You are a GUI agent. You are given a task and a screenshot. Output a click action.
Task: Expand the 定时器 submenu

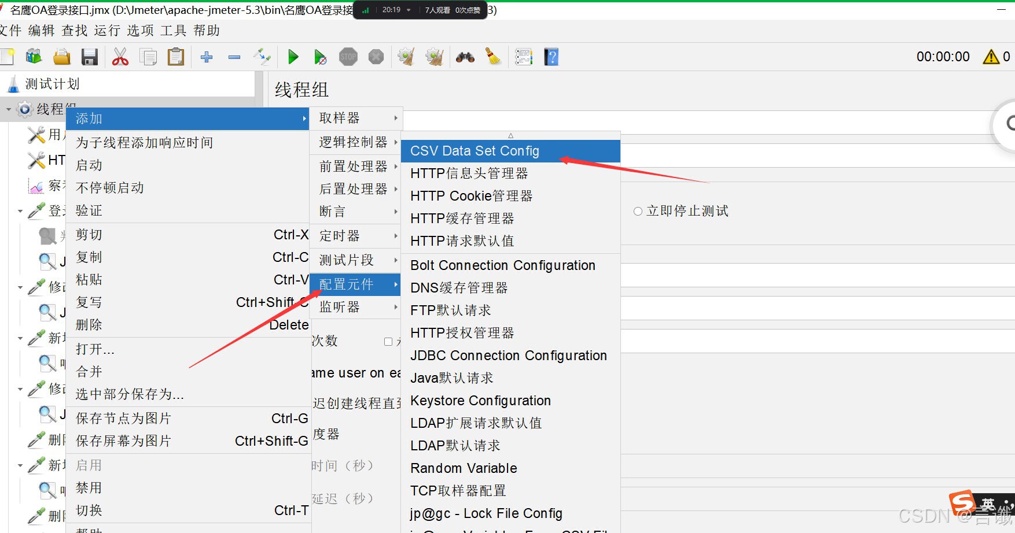pyautogui.click(x=356, y=236)
